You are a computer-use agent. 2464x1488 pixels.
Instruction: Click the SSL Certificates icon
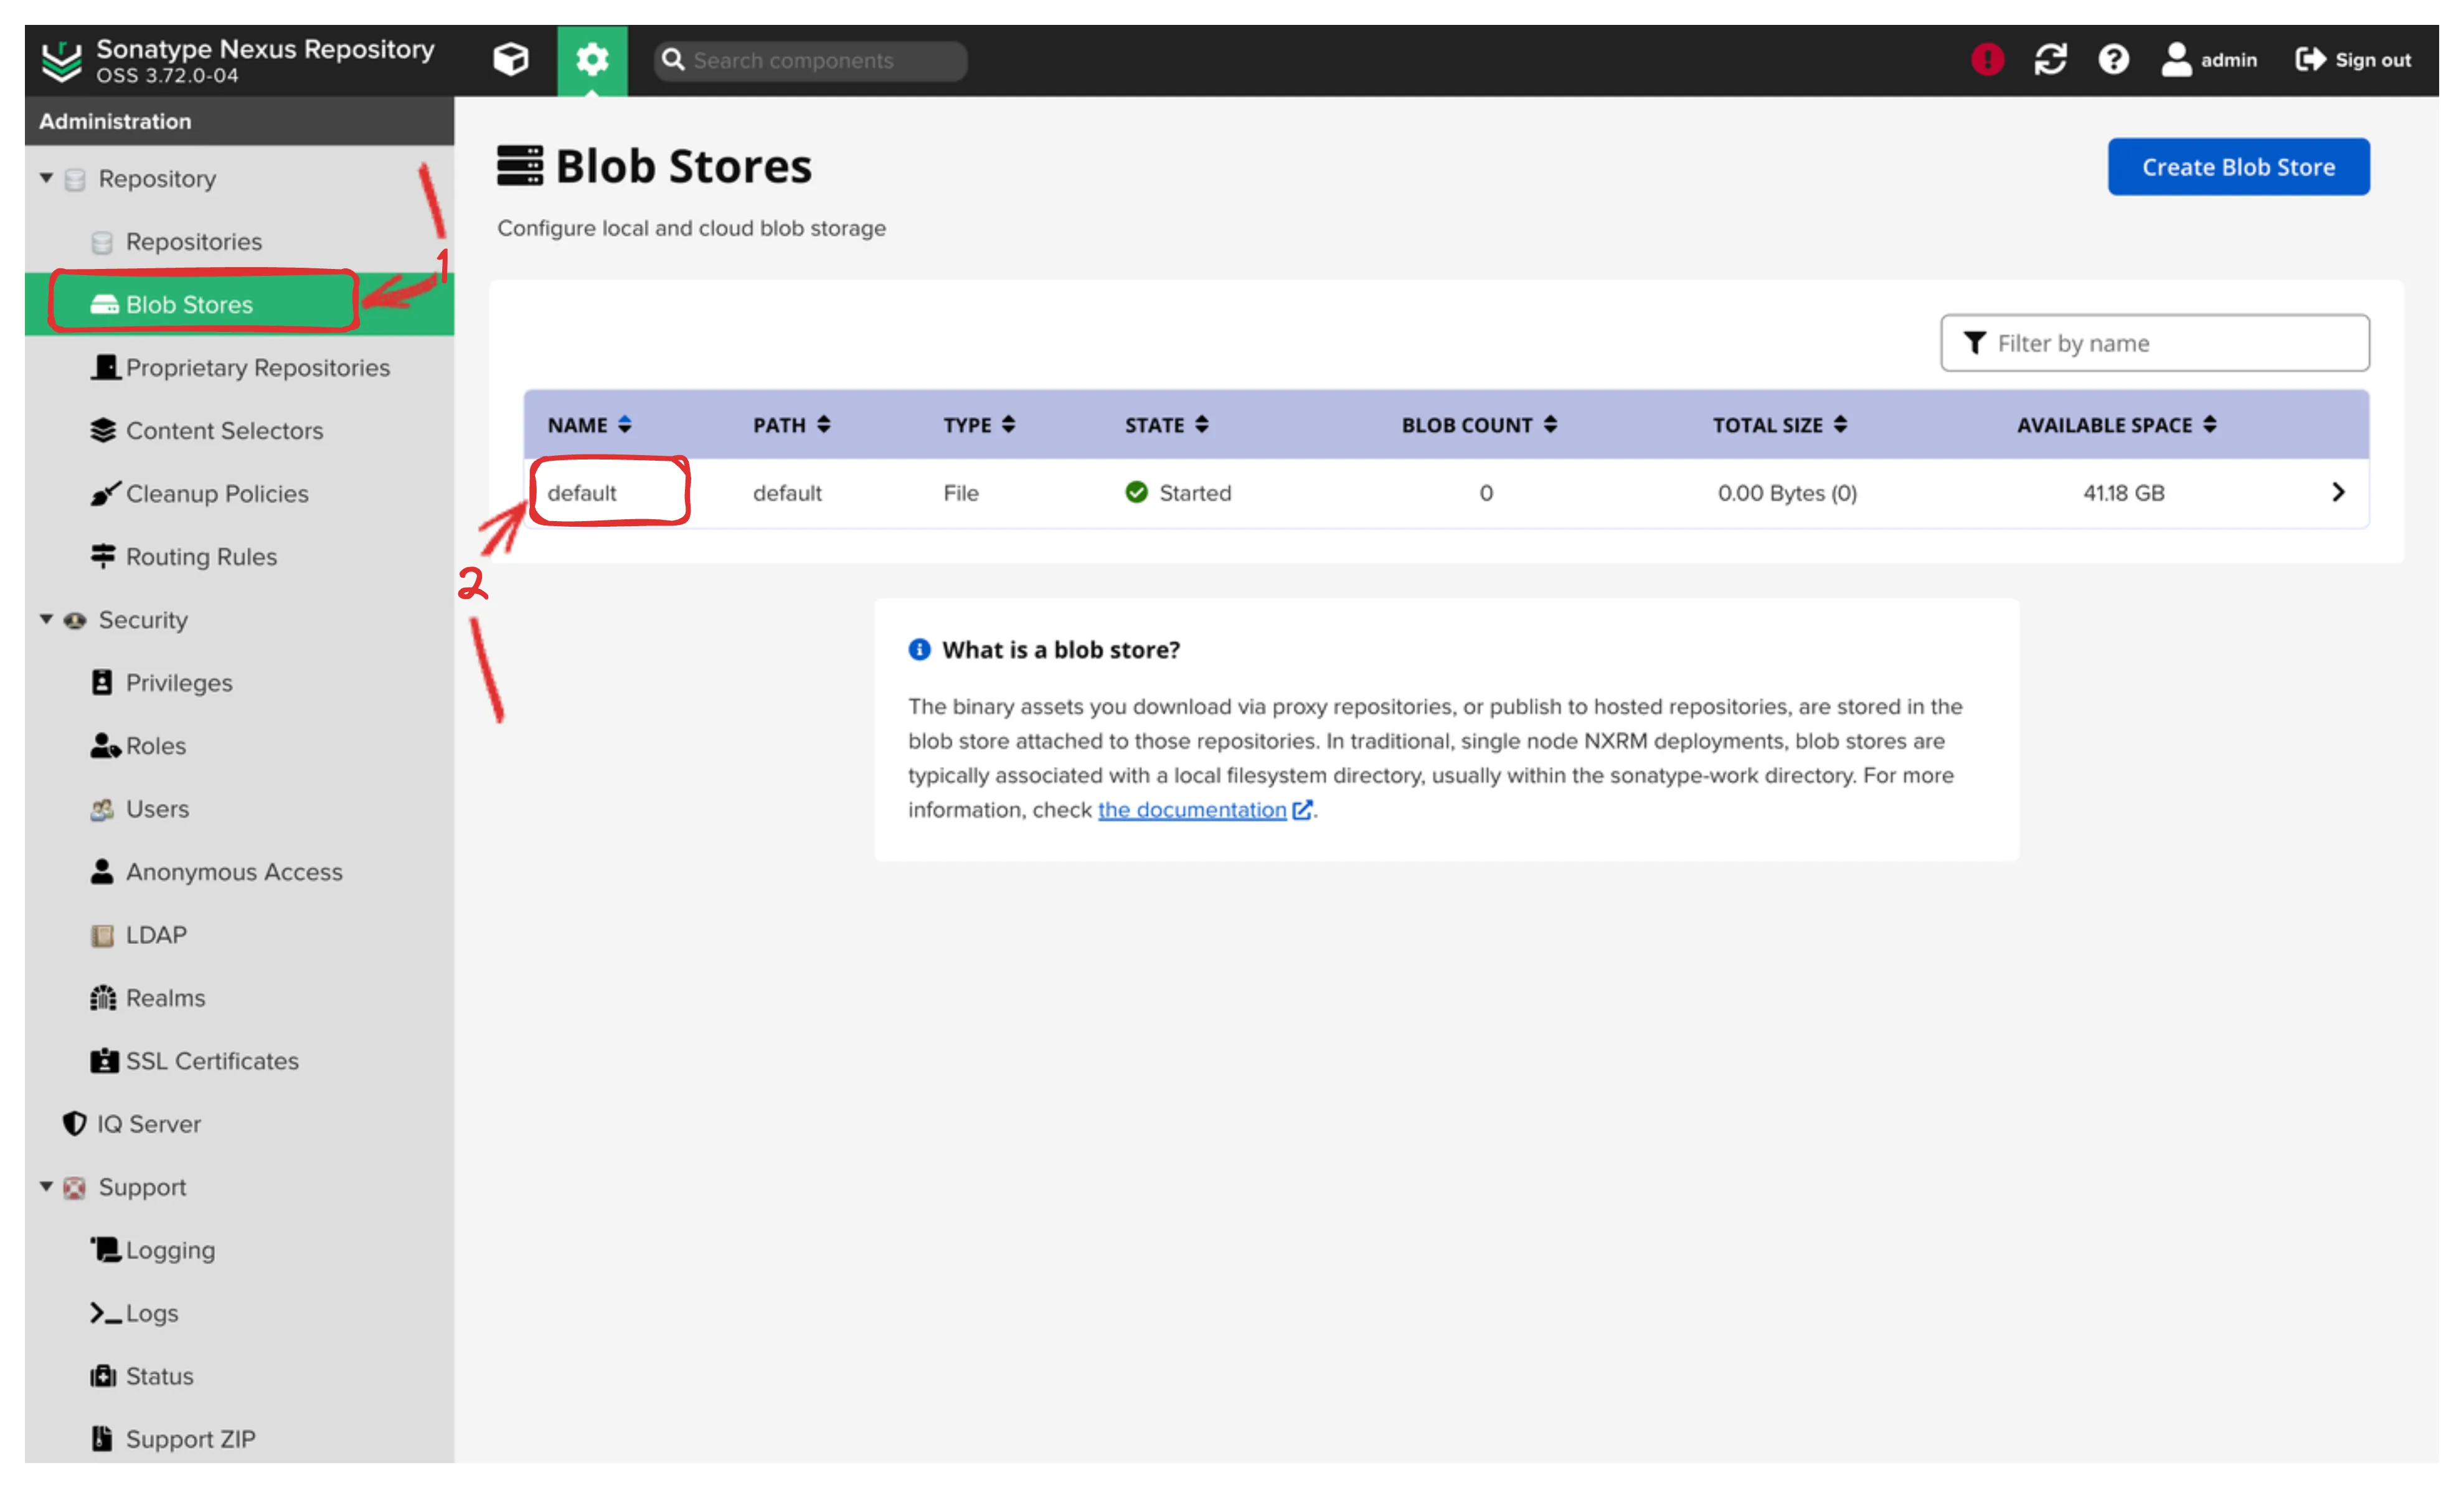pyautogui.click(x=104, y=1060)
